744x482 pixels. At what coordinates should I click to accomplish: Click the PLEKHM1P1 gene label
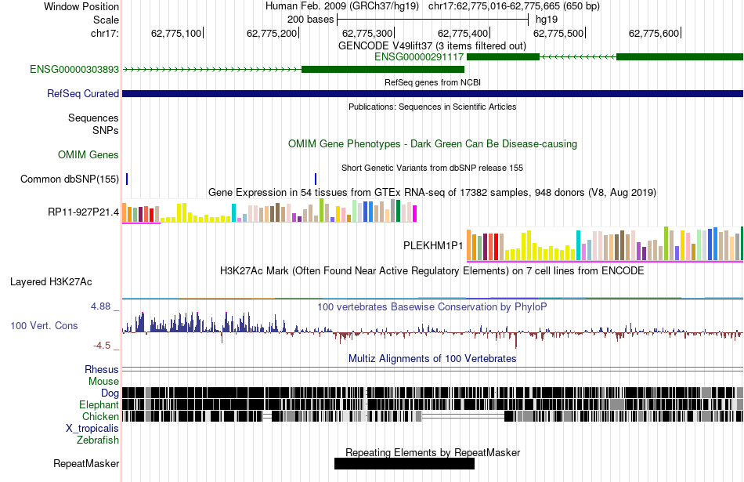(x=433, y=245)
